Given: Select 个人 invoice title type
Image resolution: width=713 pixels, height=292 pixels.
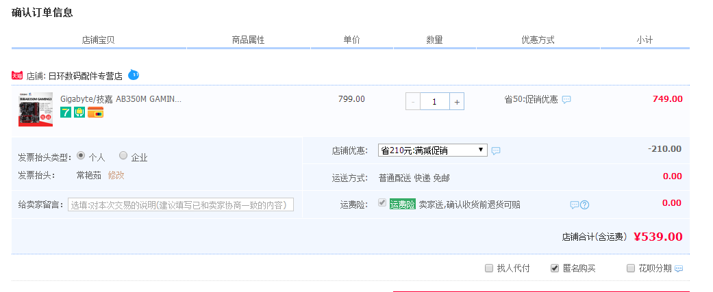Looking at the screenshot, I should (81, 155).
